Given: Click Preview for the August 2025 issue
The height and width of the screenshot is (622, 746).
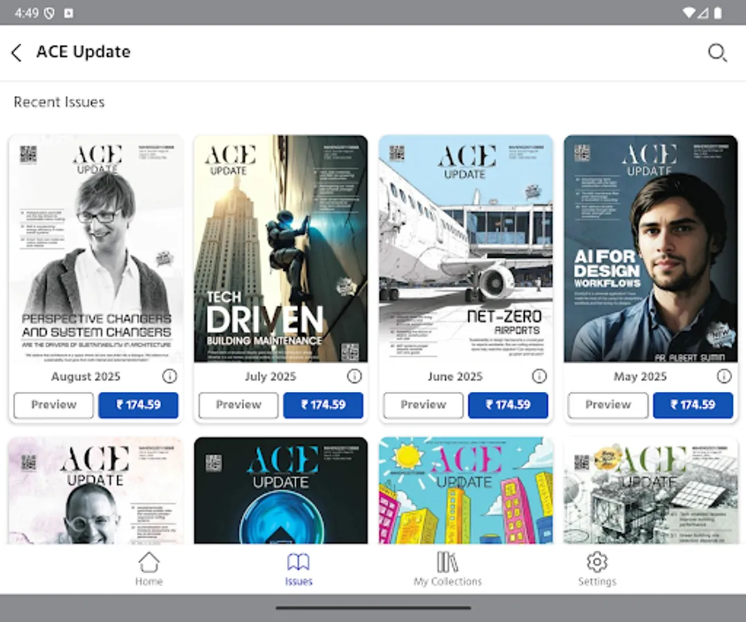Looking at the screenshot, I should pos(53,405).
